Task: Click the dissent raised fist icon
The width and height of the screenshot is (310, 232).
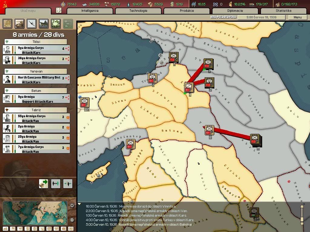Action: (230, 4)
